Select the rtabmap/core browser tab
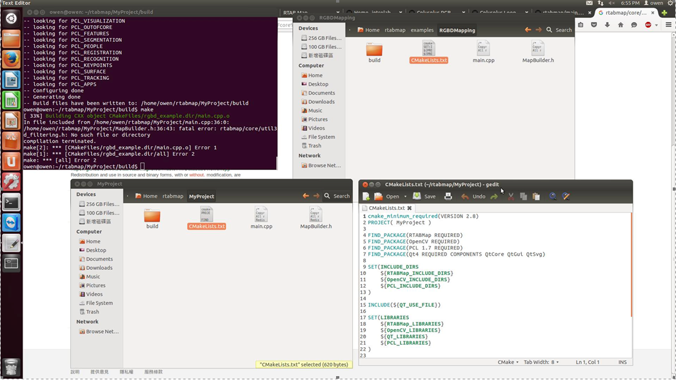Image resolution: width=676 pixels, height=380 pixels. point(626,12)
